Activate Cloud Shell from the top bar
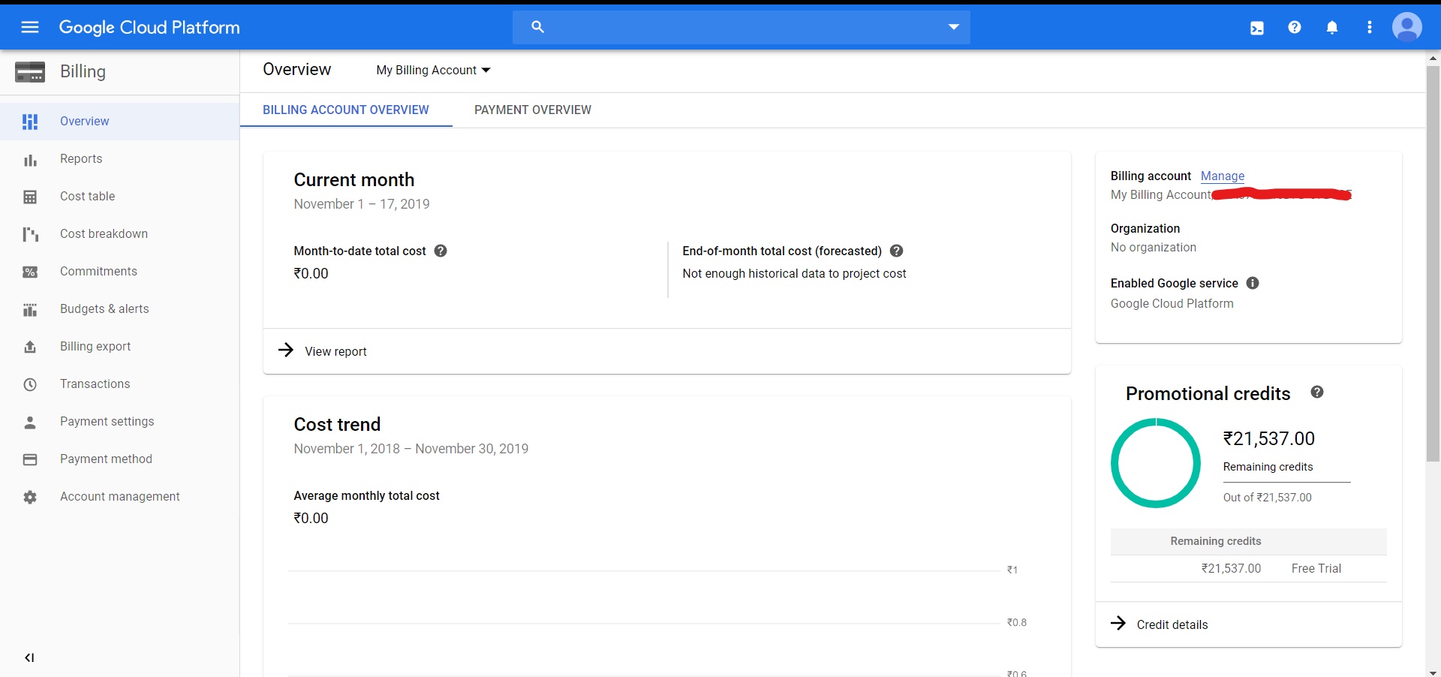 click(1257, 27)
